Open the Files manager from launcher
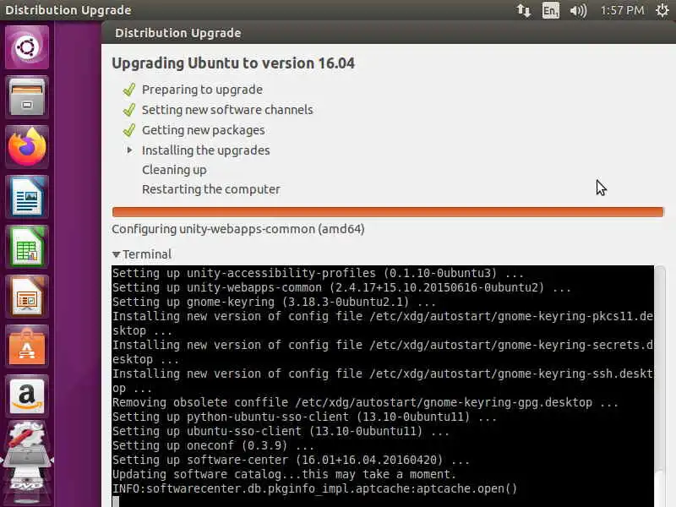This screenshot has height=507, width=676. pos(27,97)
